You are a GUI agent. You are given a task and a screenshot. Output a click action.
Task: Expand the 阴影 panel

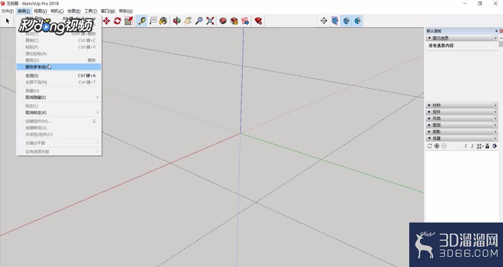pyautogui.click(x=429, y=132)
